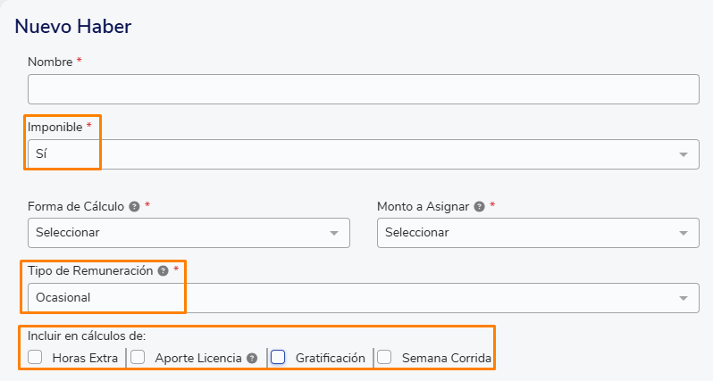Click the Gratificación label text
This screenshot has width=713, height=381.
tap(330, 359)
